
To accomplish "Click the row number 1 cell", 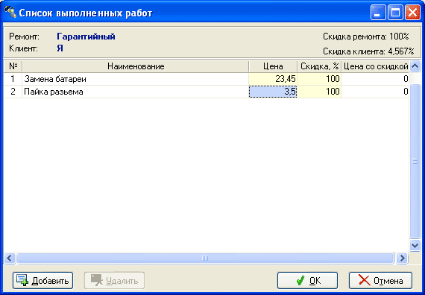I will coord(13,79).
